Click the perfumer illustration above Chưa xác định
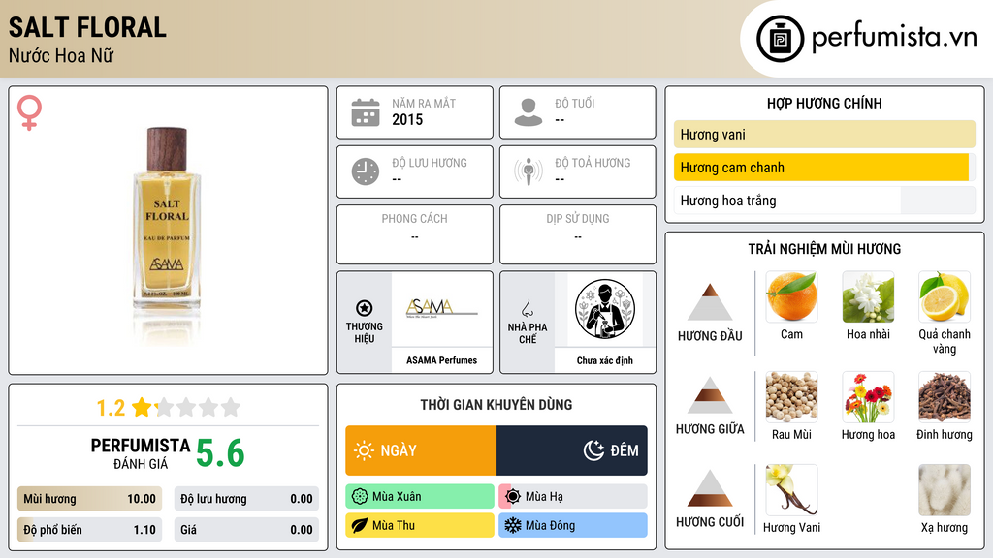This screenshot has width=993, height=558. point(605,309)
